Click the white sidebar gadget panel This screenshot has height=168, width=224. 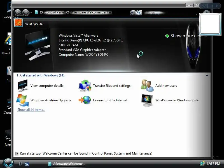(210, 24)
